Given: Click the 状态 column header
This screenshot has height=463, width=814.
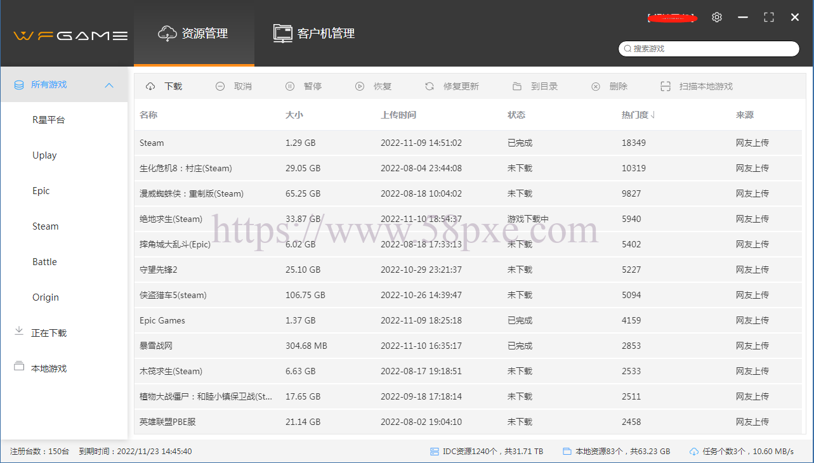Looking at the screenshot, I should pos(516,115).
